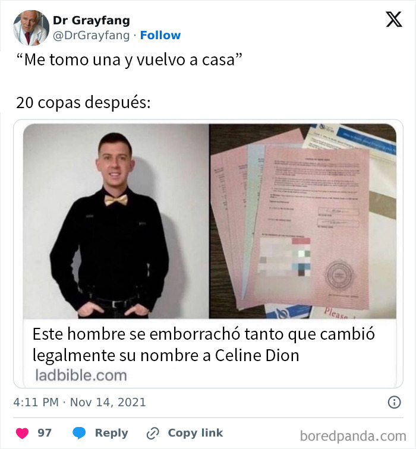
Task: Open the Dr Grayfang display name
Action: point(92,20)
